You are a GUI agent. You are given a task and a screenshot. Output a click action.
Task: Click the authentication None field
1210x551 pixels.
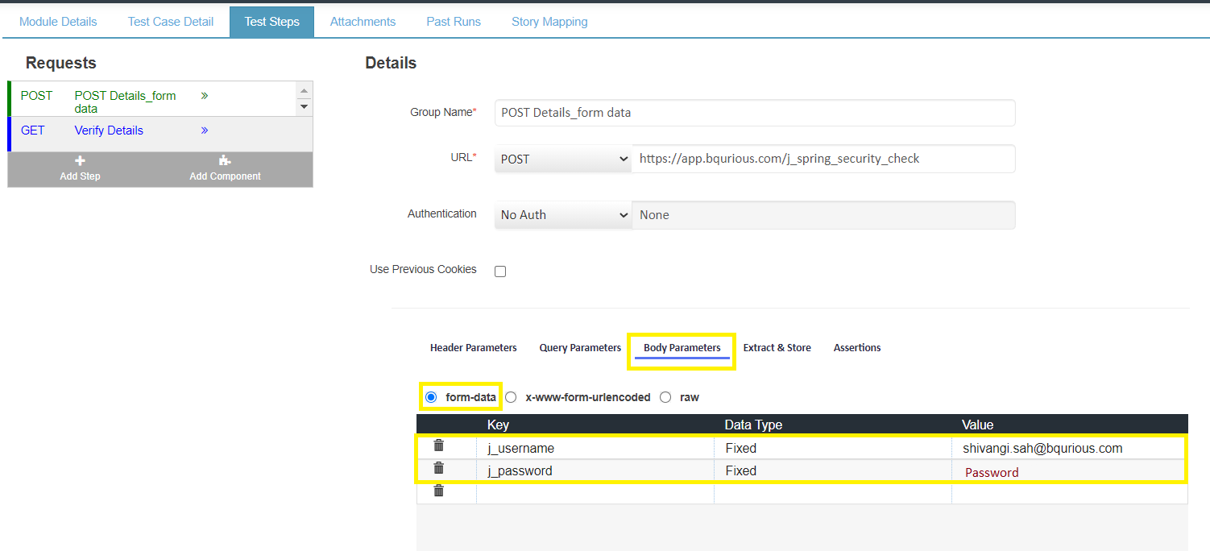pyautogui.click(x=823, y=215)
